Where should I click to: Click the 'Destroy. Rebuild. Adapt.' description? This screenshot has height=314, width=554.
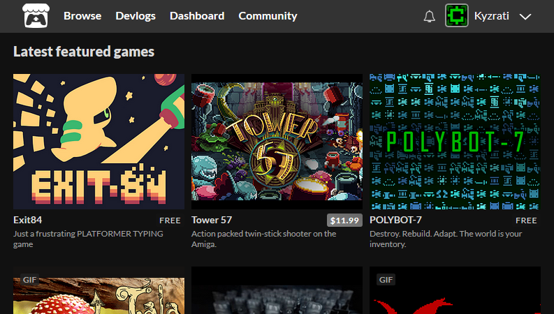[446, 239]
